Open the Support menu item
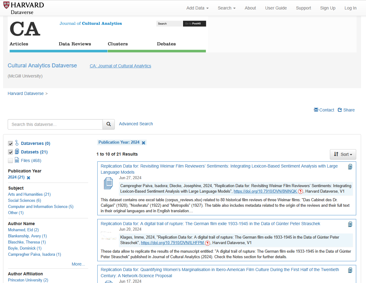366x283 pixels. pos(304,8)
